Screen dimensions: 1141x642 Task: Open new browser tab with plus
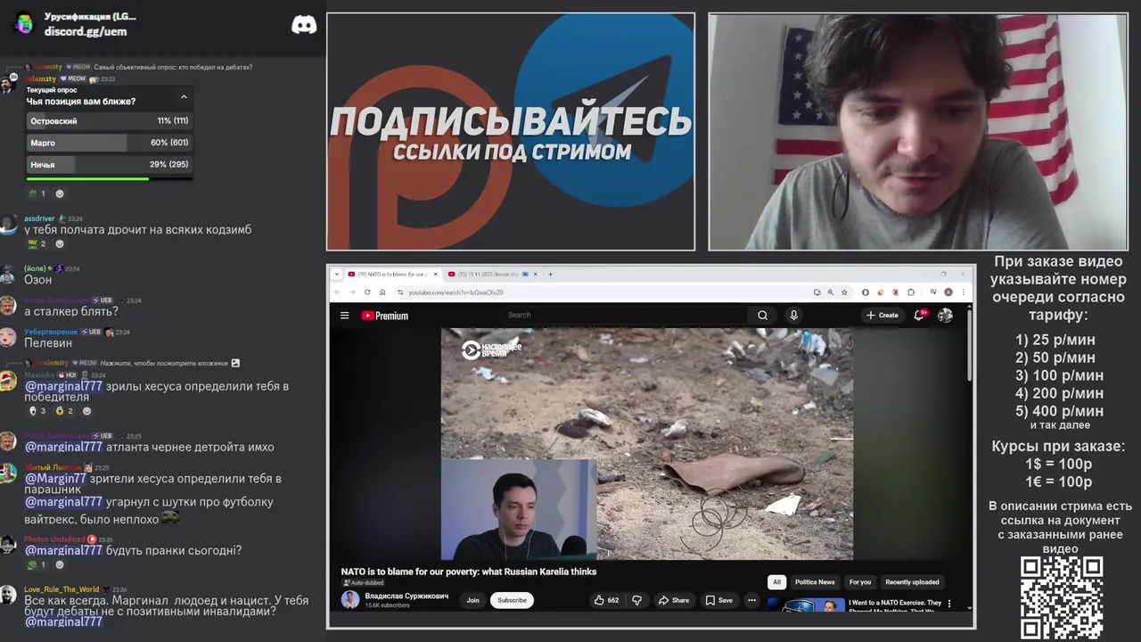550,274
